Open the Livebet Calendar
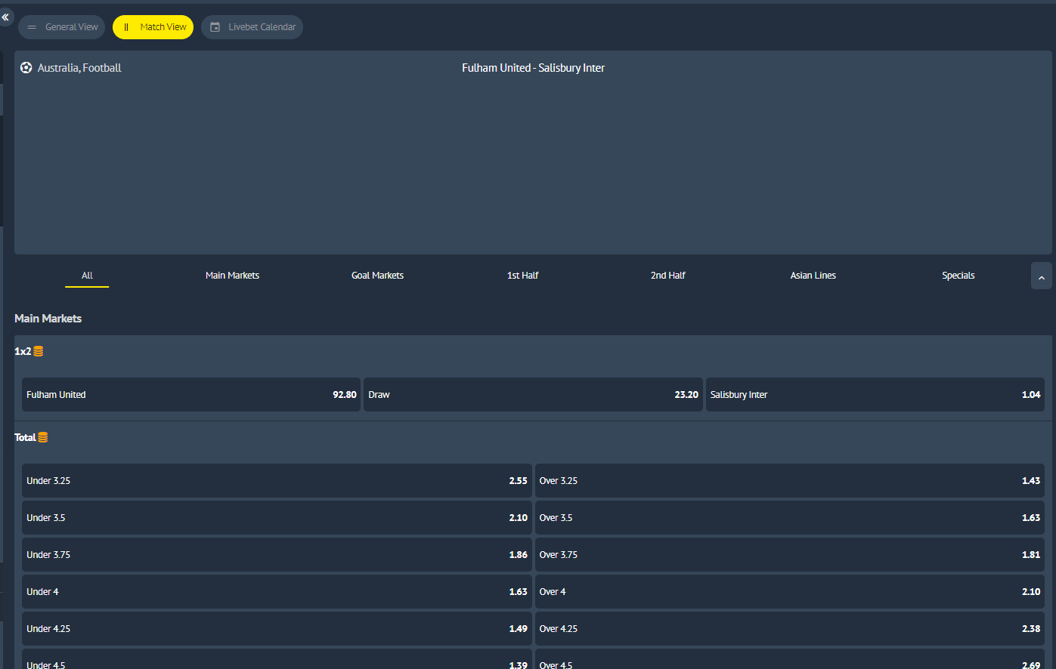Viewport: 1056px width, 669px height. pos(252,27)
